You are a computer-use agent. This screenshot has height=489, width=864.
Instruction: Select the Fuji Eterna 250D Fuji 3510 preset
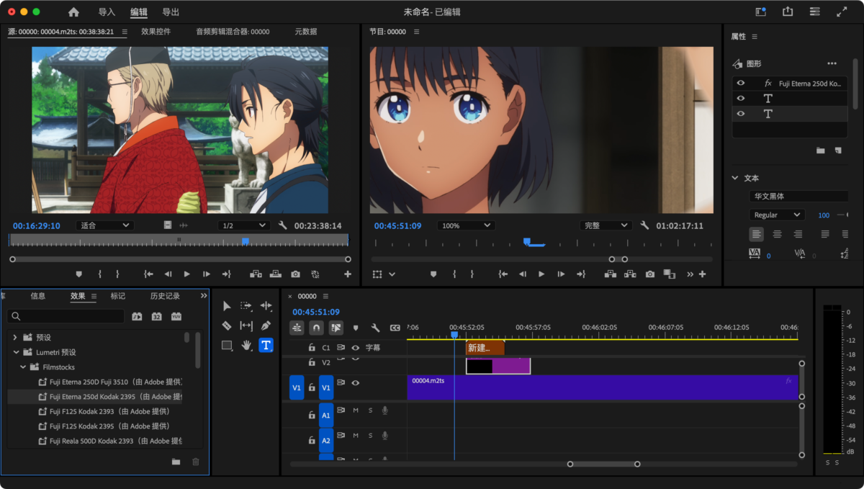tap(115, 382)
